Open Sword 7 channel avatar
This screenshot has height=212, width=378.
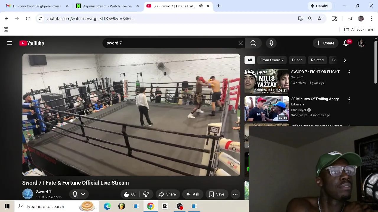tap(28, 194)
